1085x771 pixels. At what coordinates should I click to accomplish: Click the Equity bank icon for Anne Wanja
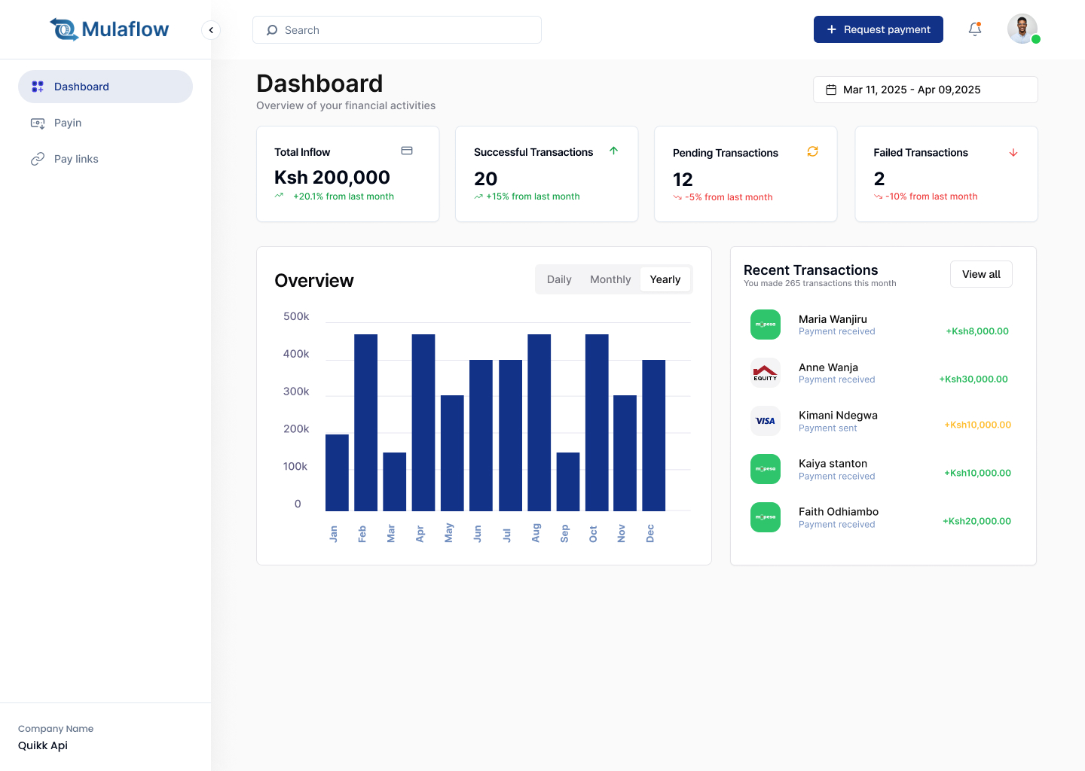[766, 373]
